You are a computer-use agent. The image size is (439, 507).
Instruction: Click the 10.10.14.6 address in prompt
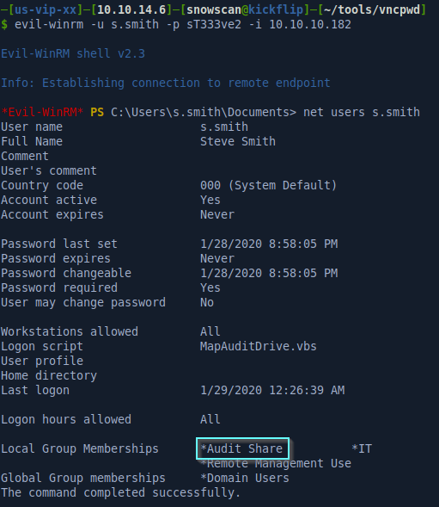click(x=131, y=9)
